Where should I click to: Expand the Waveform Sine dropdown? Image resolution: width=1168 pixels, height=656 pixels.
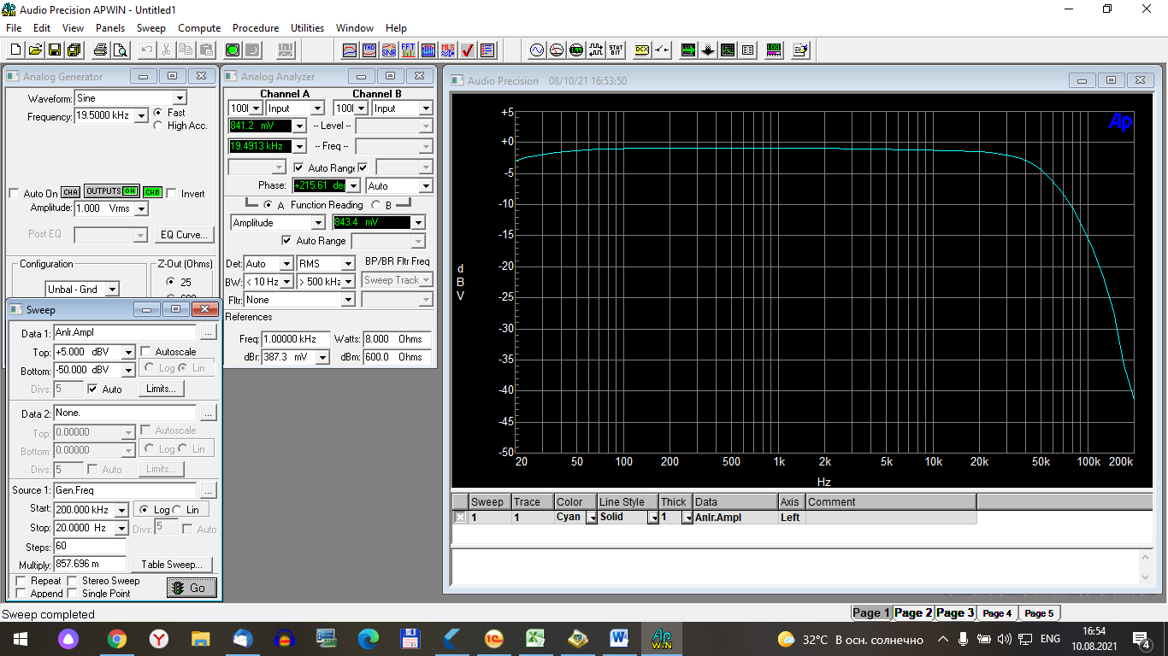click(180, 98)
